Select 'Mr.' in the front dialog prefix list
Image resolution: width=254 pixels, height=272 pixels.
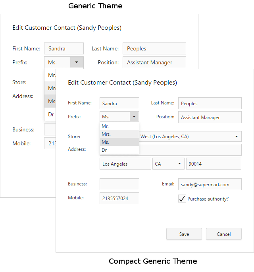click(119, 126)
